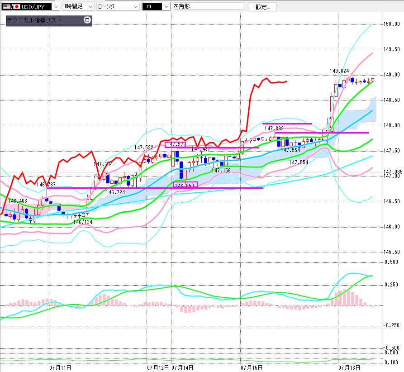This screenshot has width=404, height=372.
Task: Click the 07月15日 date label
Action: point(252,367)
